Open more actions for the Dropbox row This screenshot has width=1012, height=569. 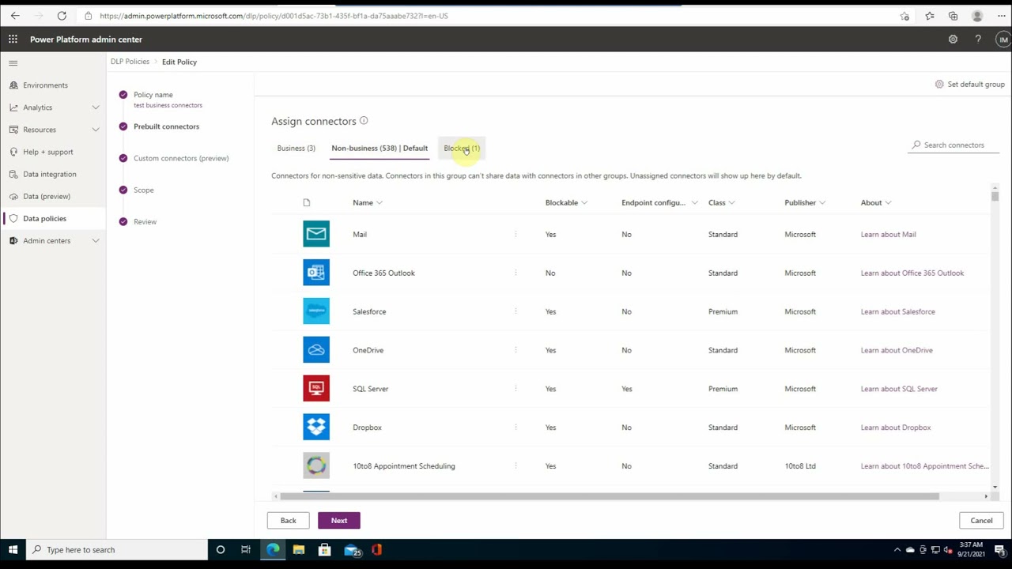[515, 428]
